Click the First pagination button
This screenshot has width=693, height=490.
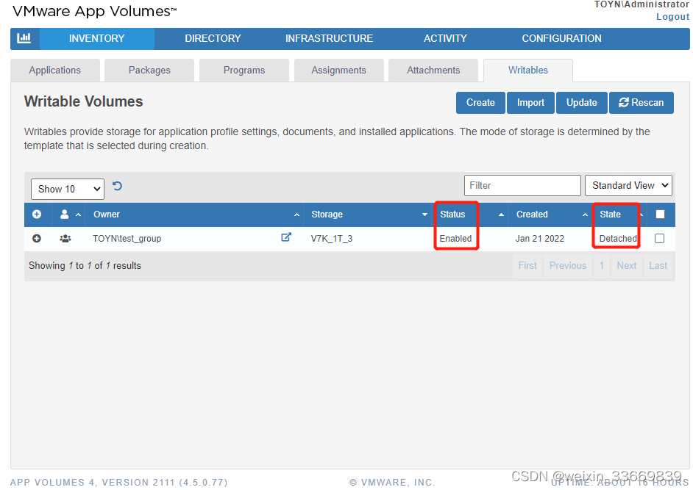click(527, 265)
